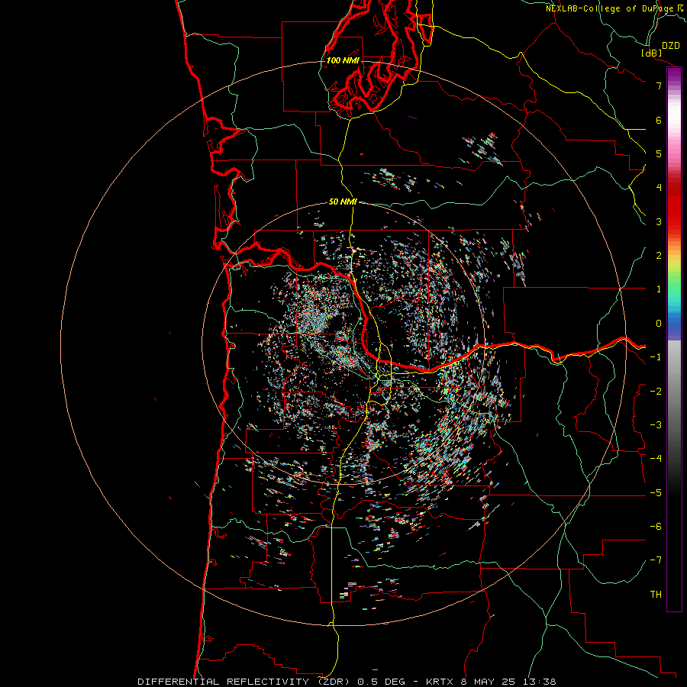Click the NEXLAB-College of DuPage watermark text
Screen dimensions: 687x687
(x=615, y=8)
